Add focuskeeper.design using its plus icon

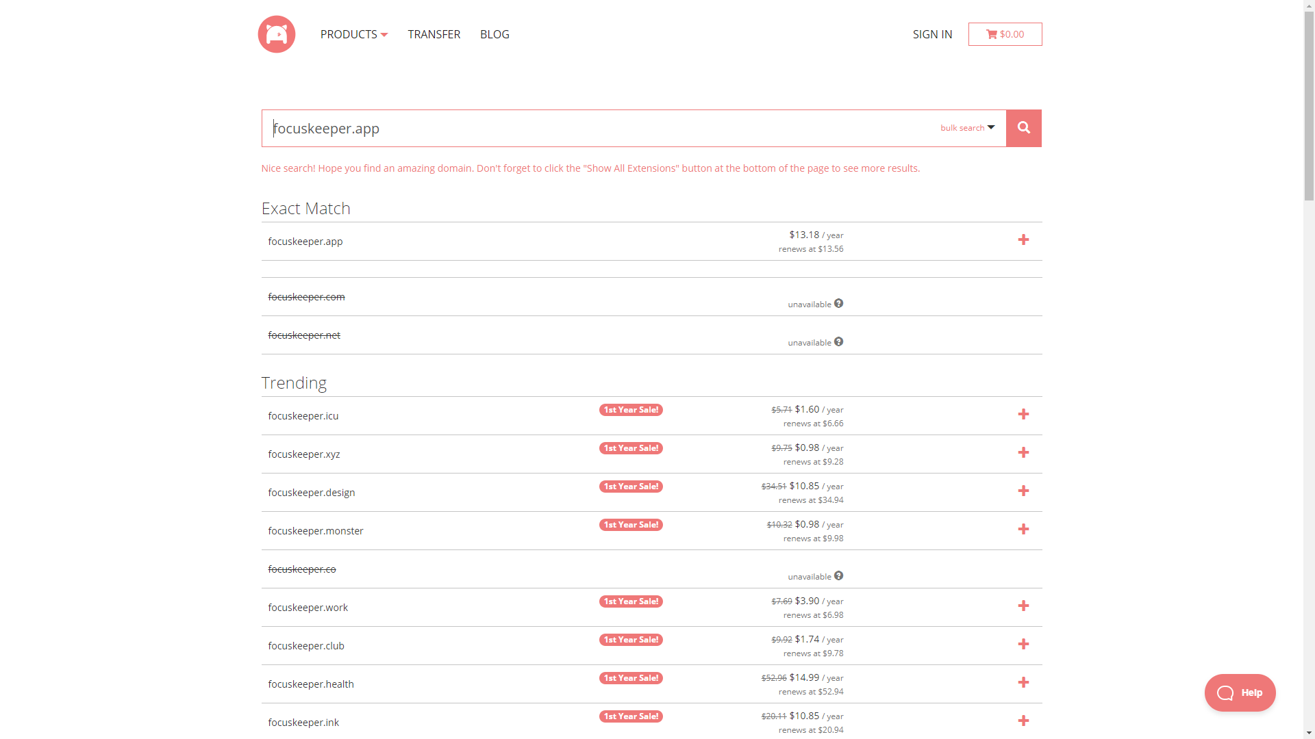point(1023,491)
